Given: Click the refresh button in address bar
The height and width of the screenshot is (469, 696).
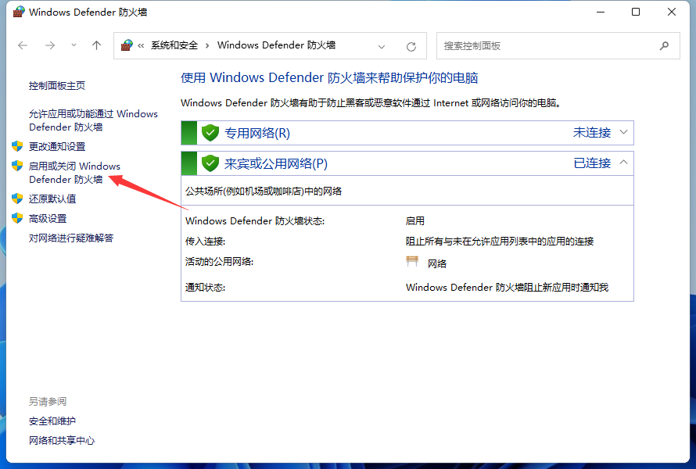Looking at the screenshot, I should click(411, 46).
